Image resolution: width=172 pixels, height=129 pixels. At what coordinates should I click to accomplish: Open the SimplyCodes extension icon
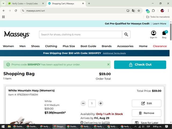coord(148,11)
